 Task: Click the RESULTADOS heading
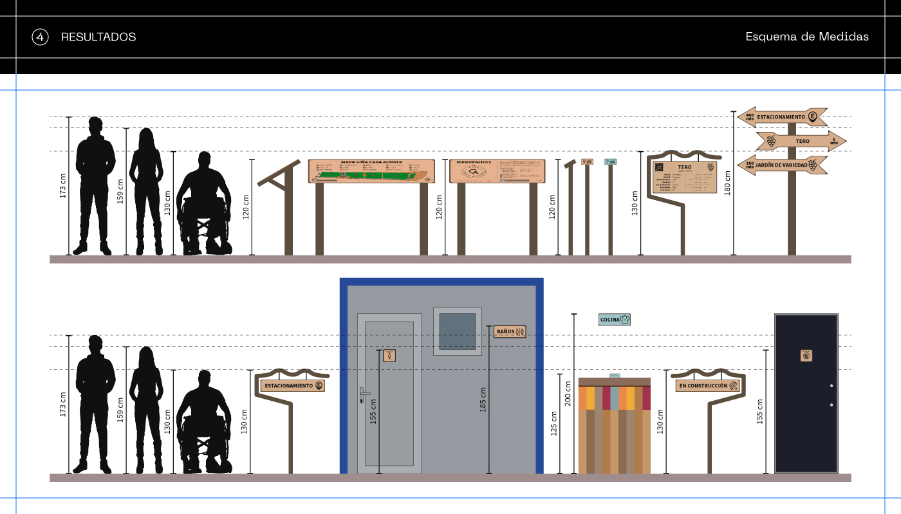(98, 37)
